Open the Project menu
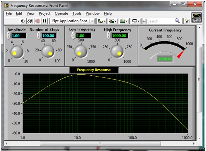The image size is (206, 151). (x=45, y=14)
